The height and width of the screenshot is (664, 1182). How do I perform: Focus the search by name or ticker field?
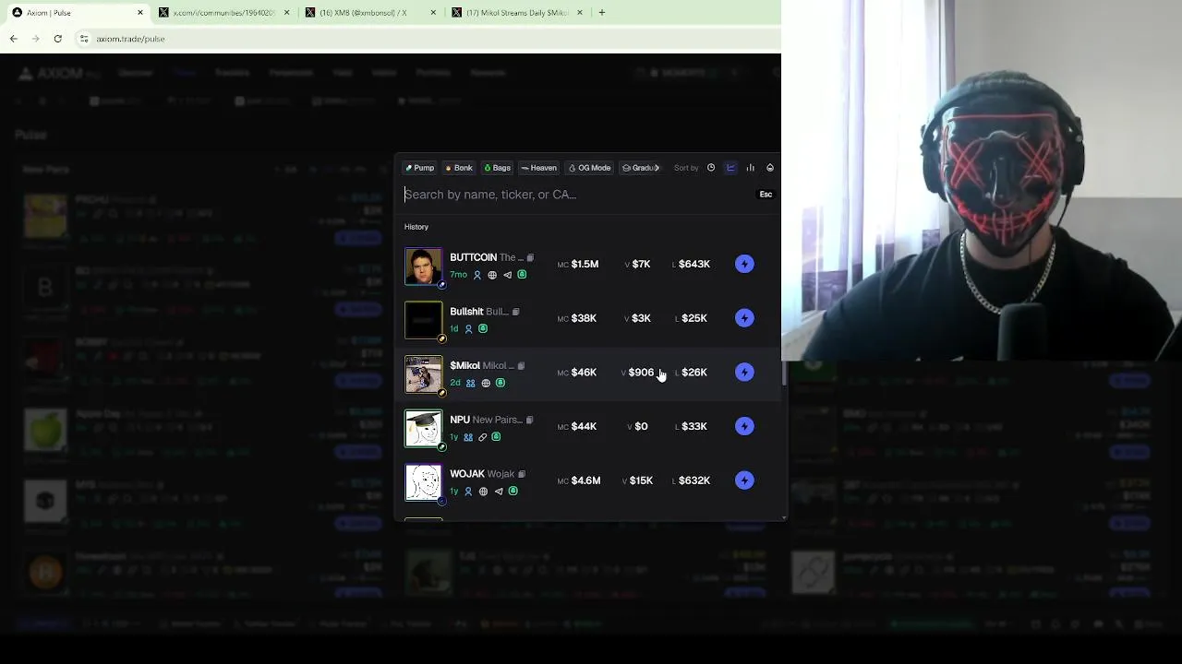click(x=577, y=195)
